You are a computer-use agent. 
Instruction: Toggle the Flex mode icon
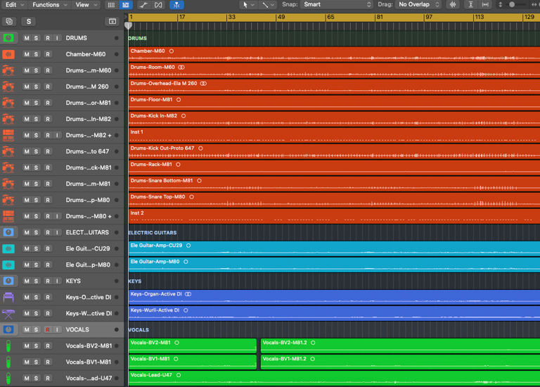click(x=158, y=5)
